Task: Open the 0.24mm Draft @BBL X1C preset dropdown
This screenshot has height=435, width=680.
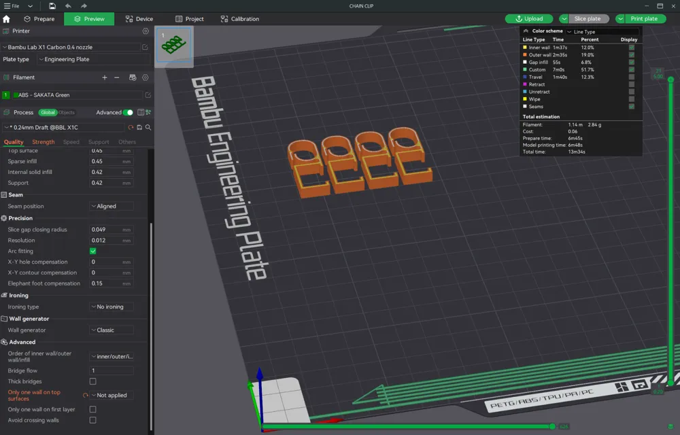Action: point(64,127)
